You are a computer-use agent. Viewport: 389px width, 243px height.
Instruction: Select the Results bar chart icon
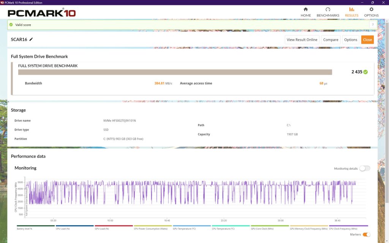(351, 9)
